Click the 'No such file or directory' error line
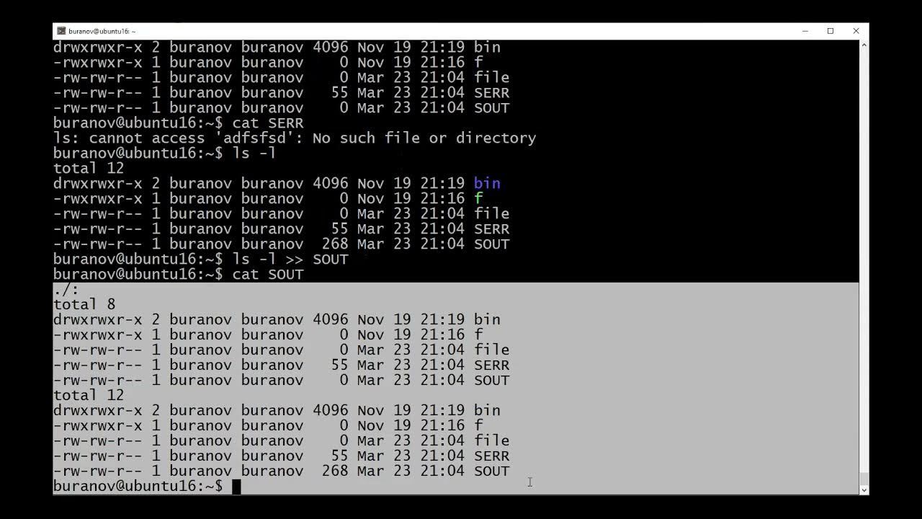Image resolution: width=922 pixels, height=519 pixels. [295, 138]
